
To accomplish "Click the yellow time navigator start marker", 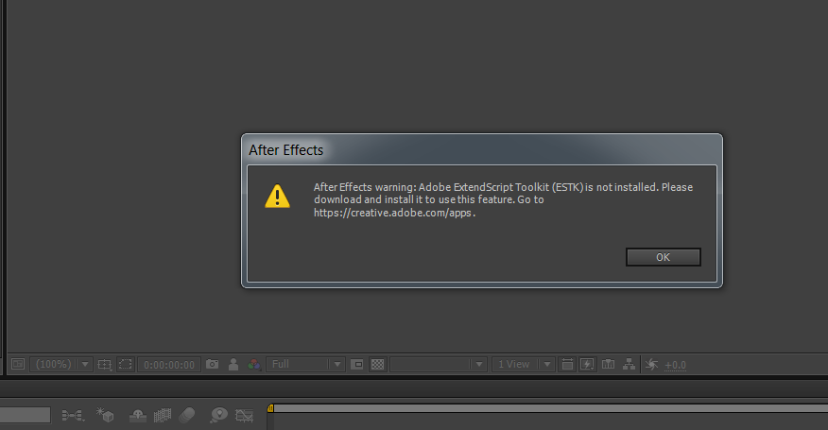I will [270, 408].
